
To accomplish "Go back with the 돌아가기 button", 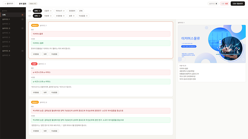I will (9, 4).
